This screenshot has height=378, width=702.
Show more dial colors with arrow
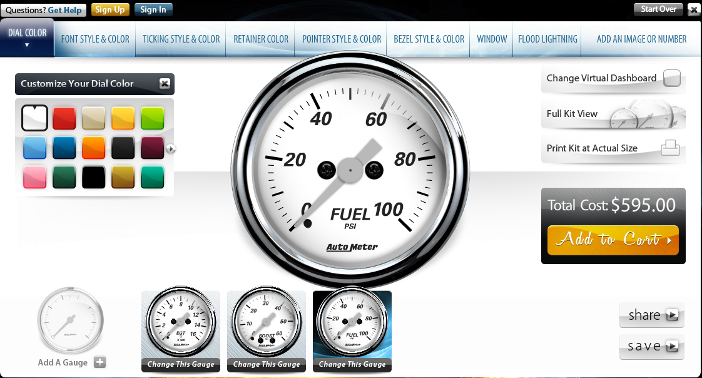[170, 149]
